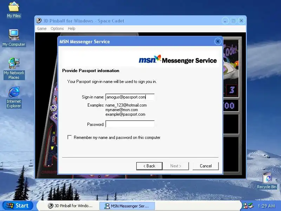
Task: Minimize the 3D Pinball window
Action: click(225, 21)
